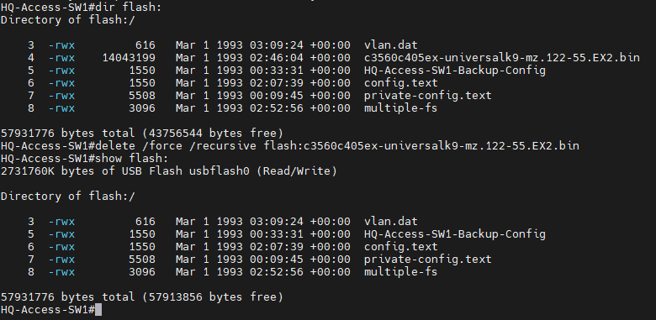656x320 pixels.
Task: Click HQ-Access-SW1-Backup-Config in the first listing
Action: point(455,71)
